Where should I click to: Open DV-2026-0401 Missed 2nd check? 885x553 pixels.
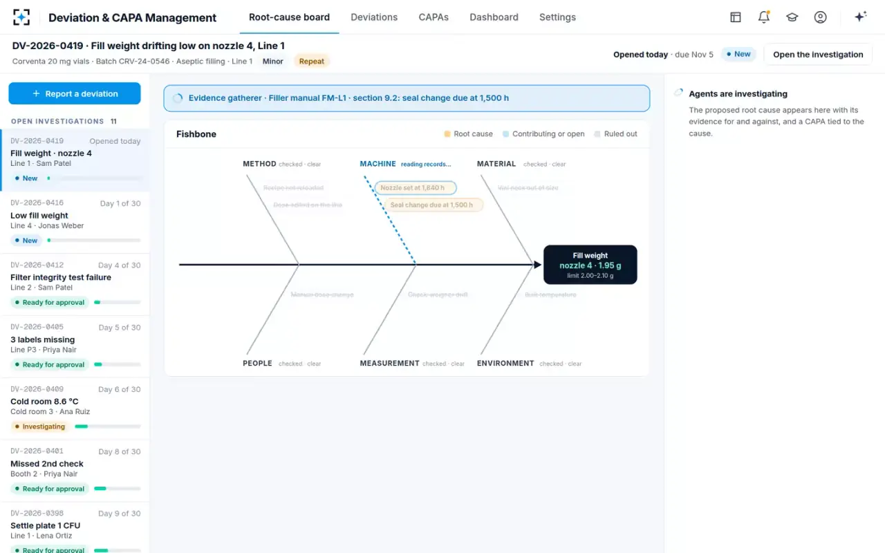click(x=75, y=471)
